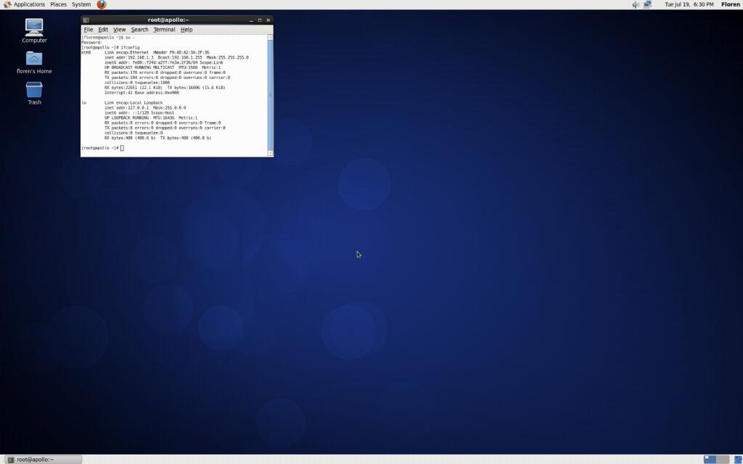Click the 'eth0' interface name
The height and width of the screenshot is (464, 743).
[x=86, y=52]
